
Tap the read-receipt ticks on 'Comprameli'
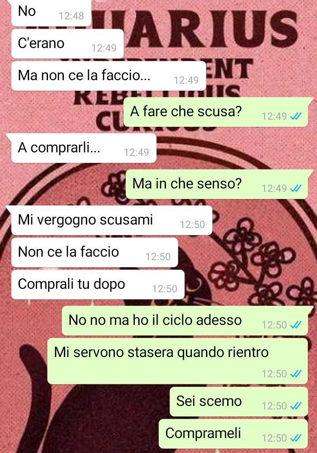tap(295, 438)
